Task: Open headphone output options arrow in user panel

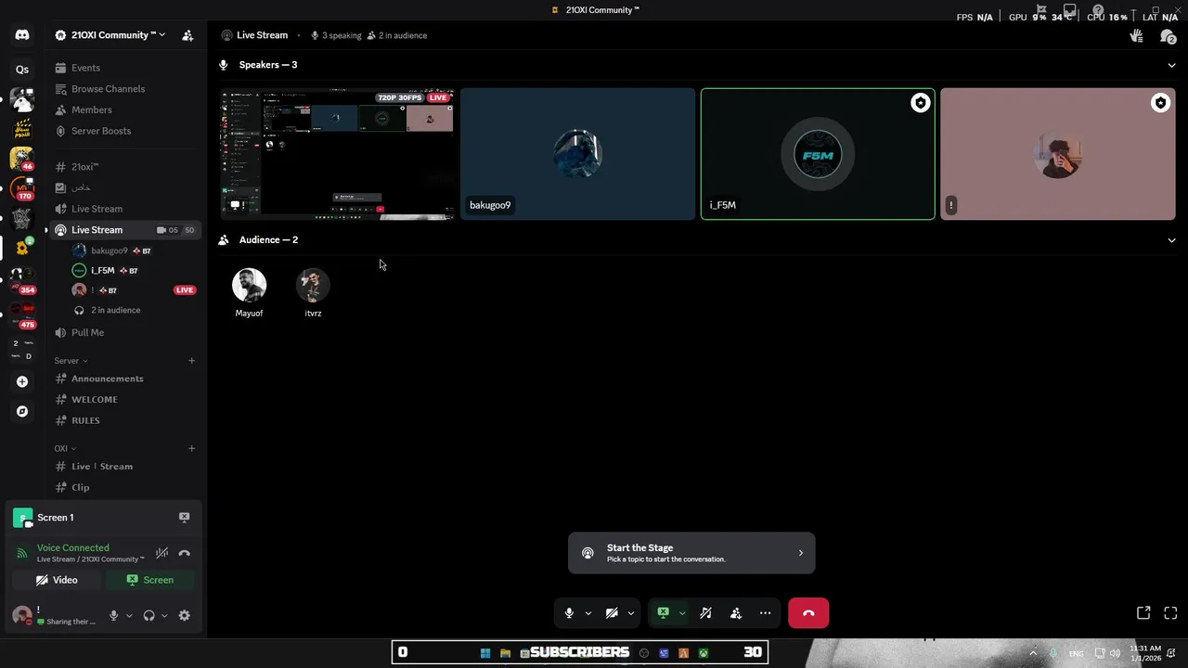Action: pos(164,615)
